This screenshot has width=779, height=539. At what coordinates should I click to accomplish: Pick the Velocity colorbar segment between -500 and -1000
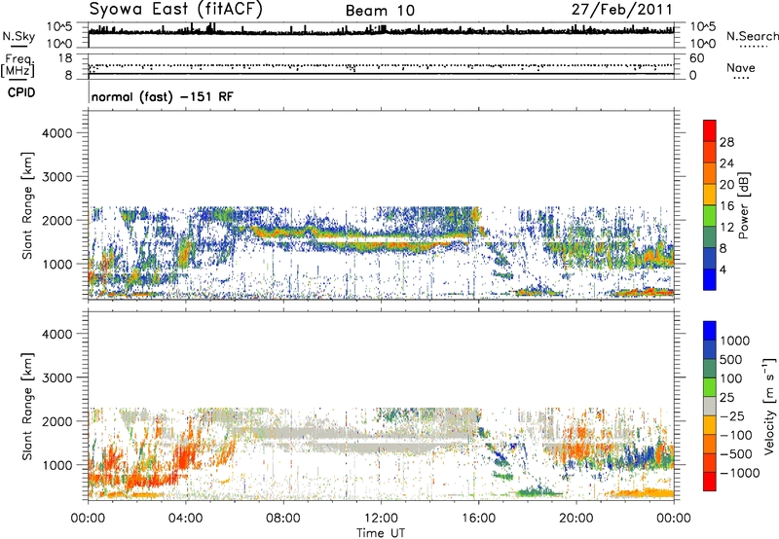pos(710,463)
